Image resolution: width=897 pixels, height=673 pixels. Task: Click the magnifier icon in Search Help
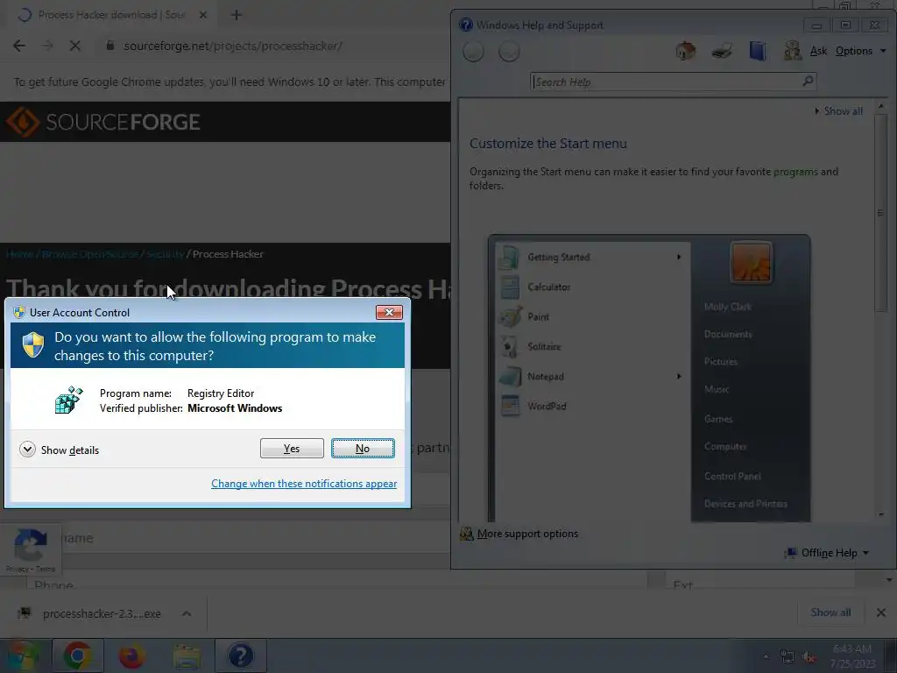[x=808, y=81]
